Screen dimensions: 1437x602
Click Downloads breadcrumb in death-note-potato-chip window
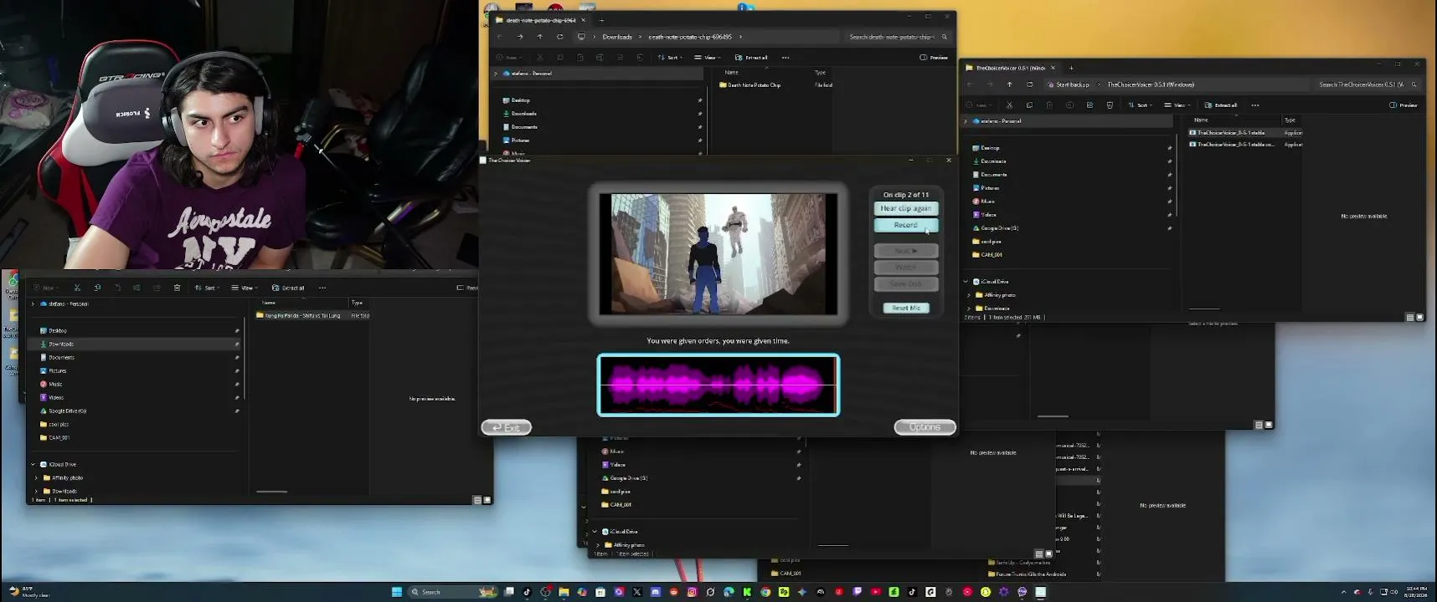coord(617,37)
